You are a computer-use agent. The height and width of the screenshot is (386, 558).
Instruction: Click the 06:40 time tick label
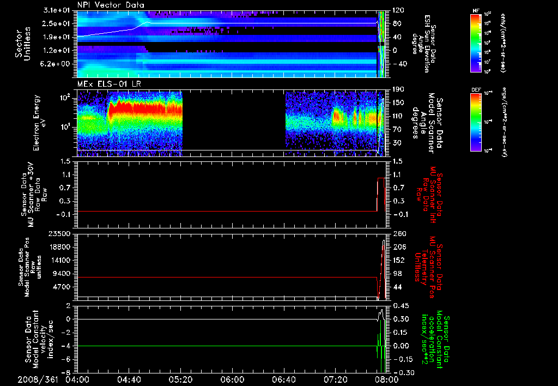(x=284, y=379)
